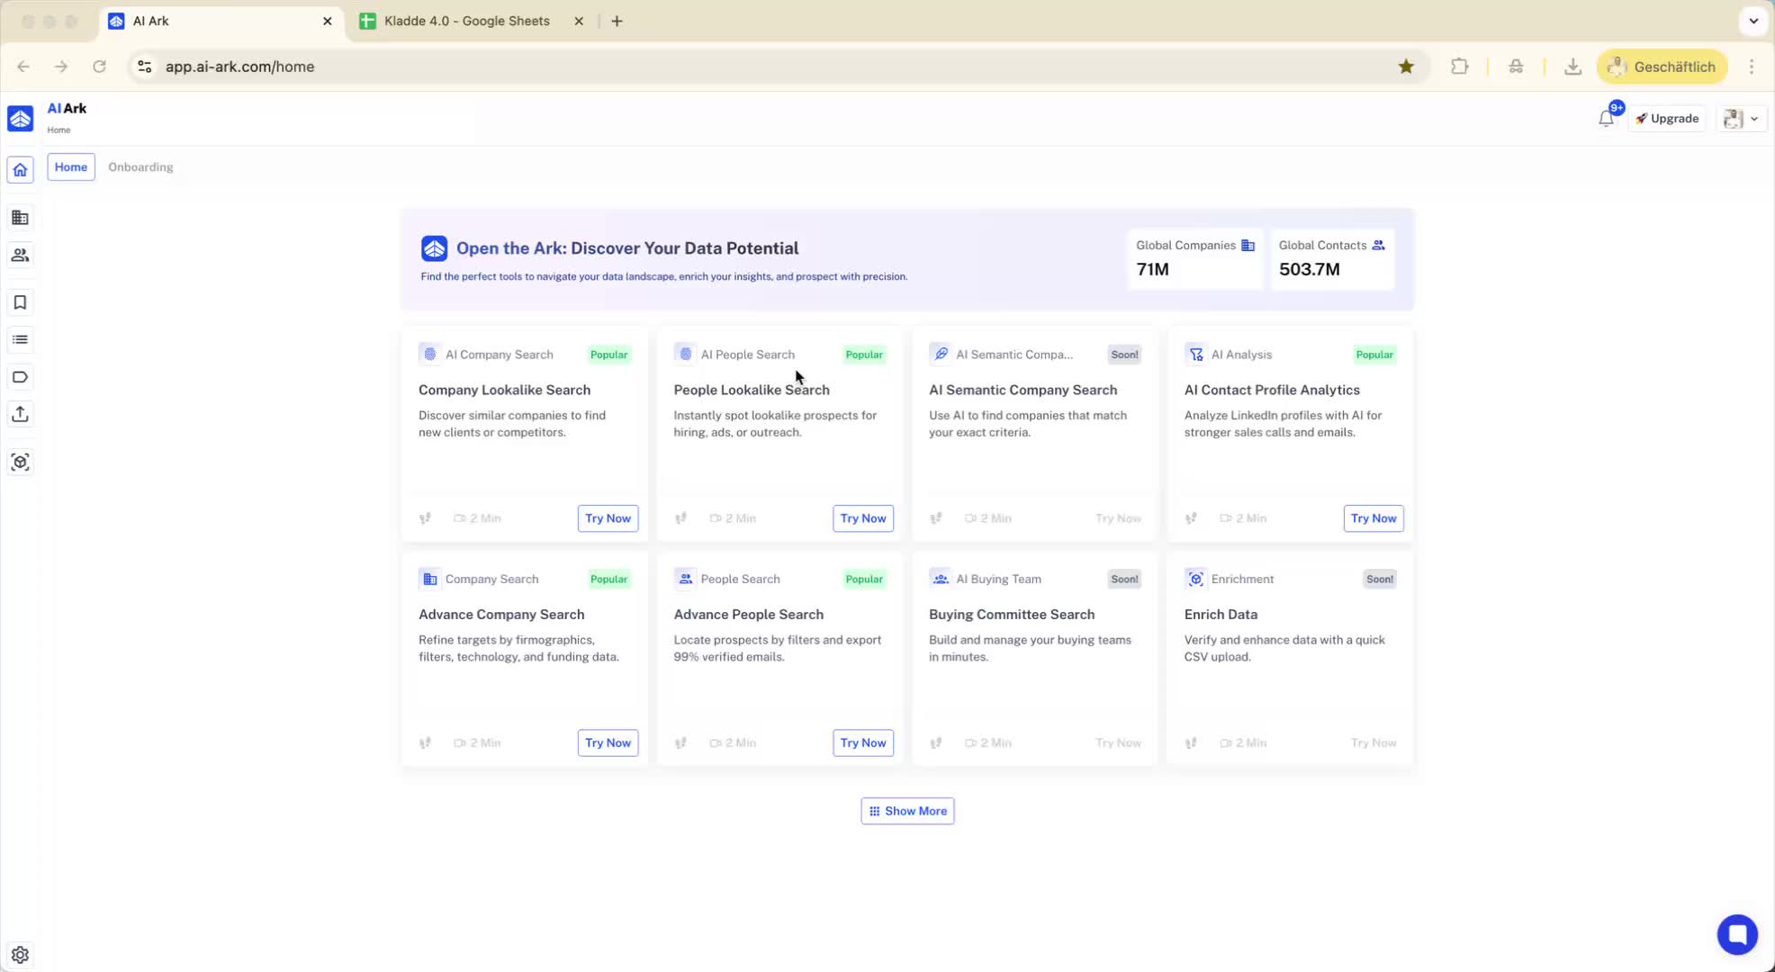The image size is (1775, 972).
Task: Click Try Now on Advance People Search
Action: 862,742
